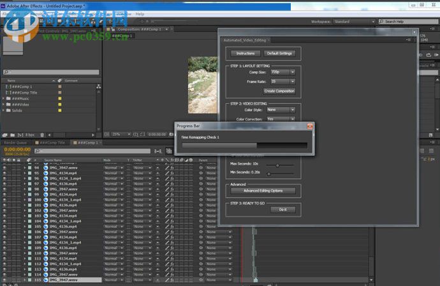The width and height of the screenshot is (440, 286).
Task: Open the Color Style dropdown
Action: 281,110
